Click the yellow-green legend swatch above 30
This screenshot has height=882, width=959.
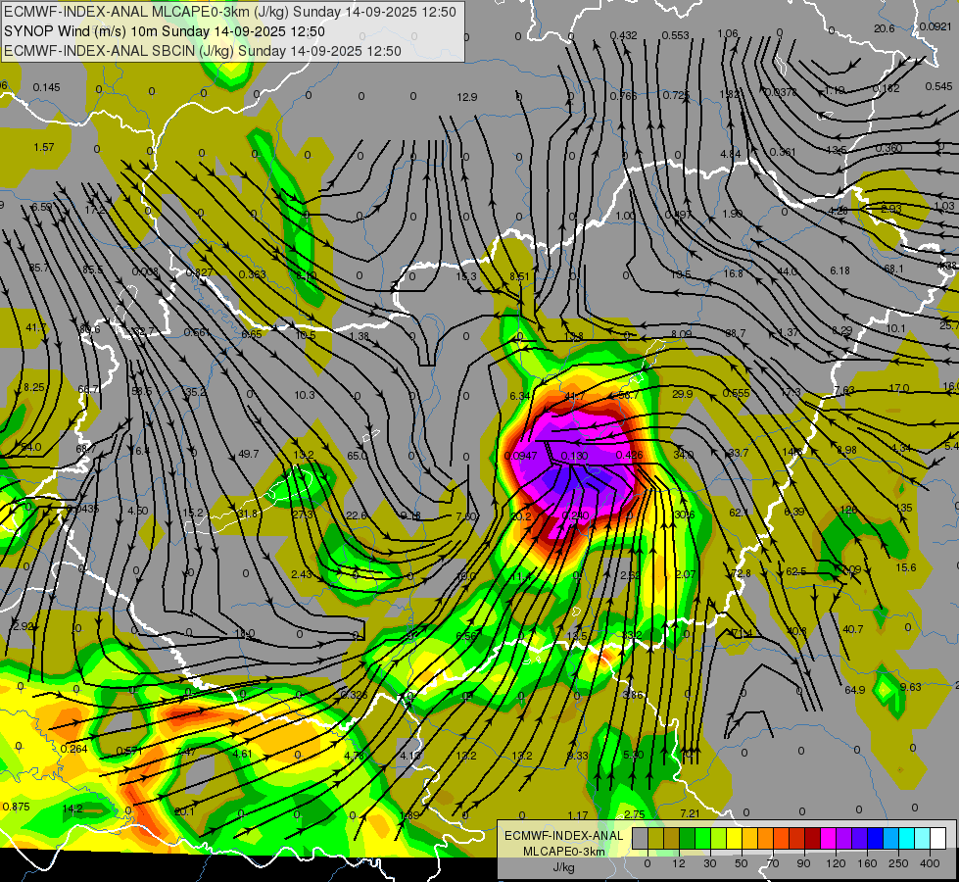tap(719, 838)
